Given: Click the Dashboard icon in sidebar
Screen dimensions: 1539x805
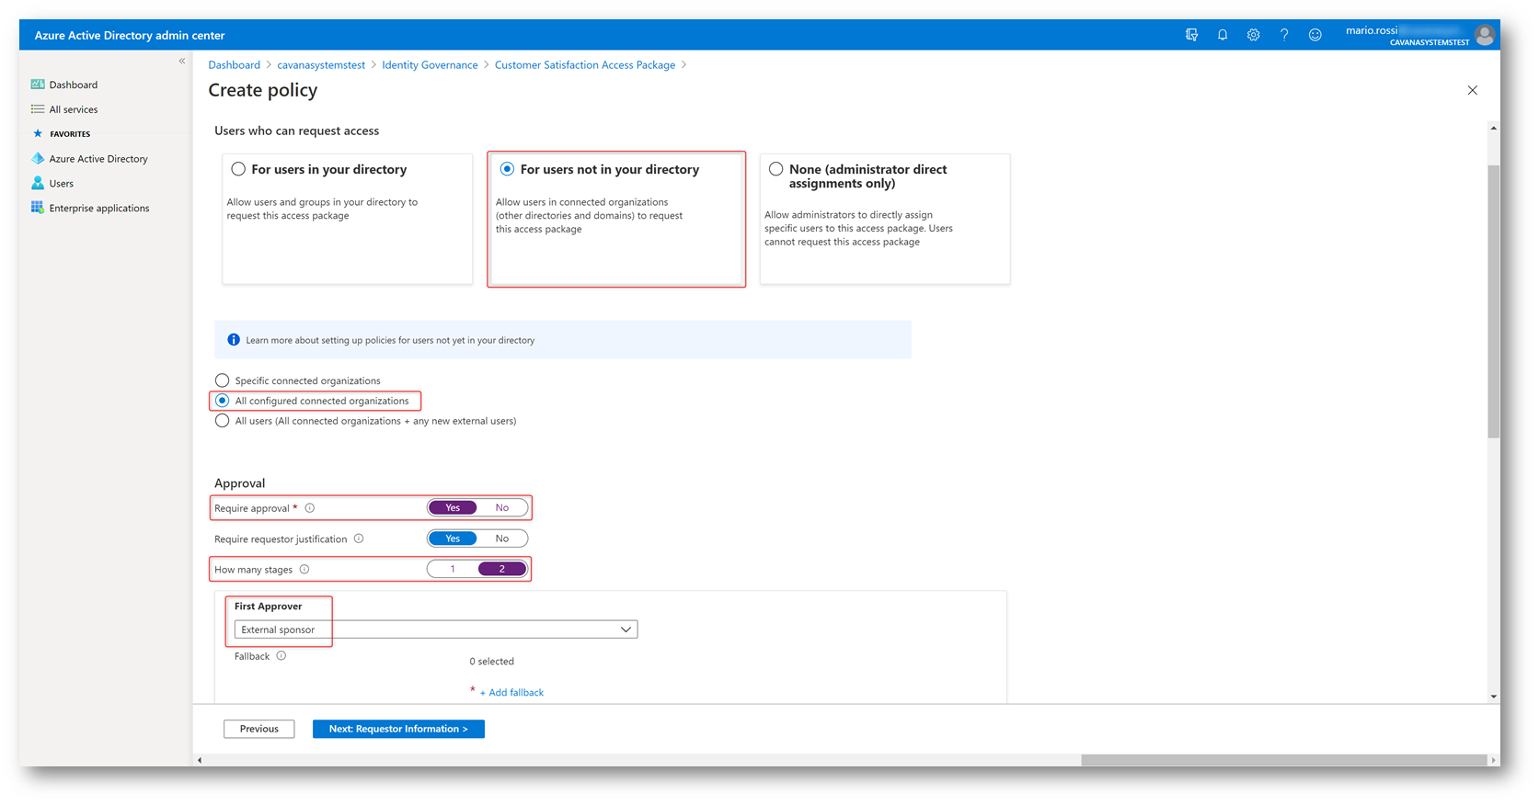Looking at the screenshot, I should (38, 85).
